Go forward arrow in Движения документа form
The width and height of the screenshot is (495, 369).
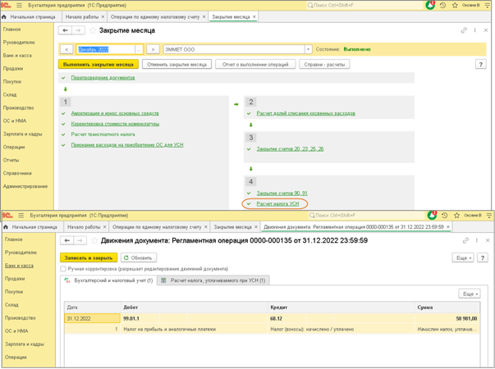80,240
